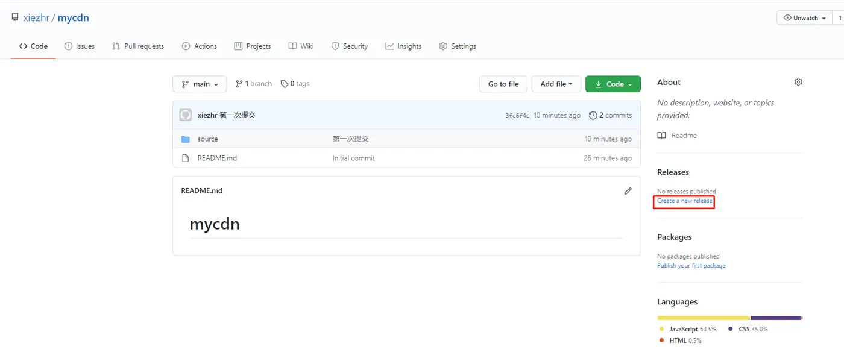Click the source folder icon
Image resolution: width=844 pixels, height=364 pixels.
pyautogui.click(x=186, y=139)
